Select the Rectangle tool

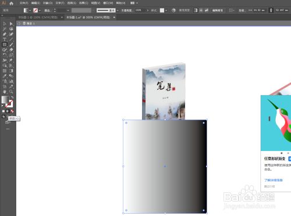point(5,45)
